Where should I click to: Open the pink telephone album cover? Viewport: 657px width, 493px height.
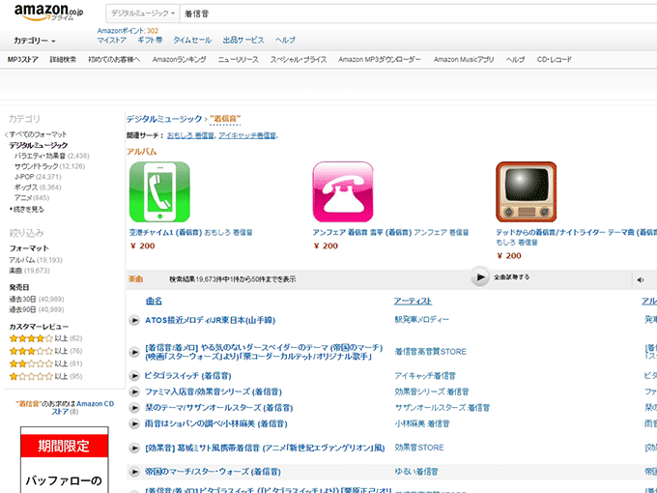(342, 191)
